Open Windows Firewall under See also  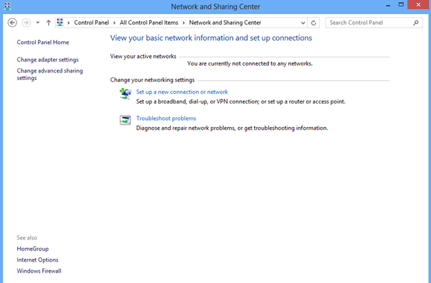coord(39,271)
